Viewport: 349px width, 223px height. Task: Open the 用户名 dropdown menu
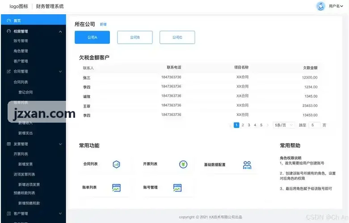coord(336,6)
